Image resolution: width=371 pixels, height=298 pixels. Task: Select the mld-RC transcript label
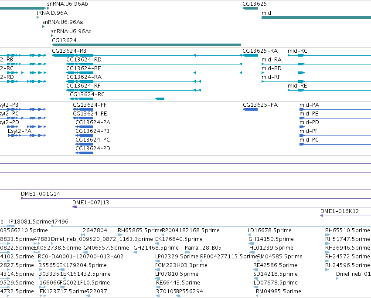click(x=297, y=51)
